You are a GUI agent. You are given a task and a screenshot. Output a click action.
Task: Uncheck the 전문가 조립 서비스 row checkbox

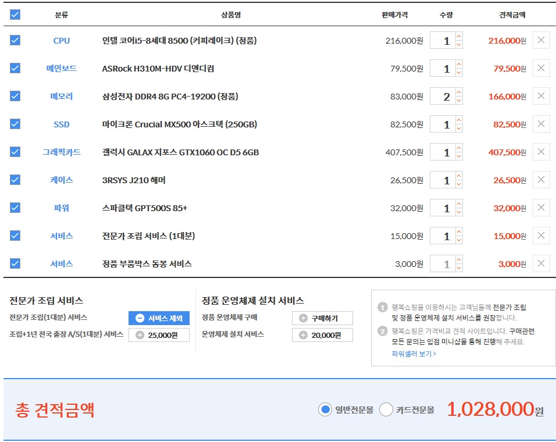(x=15, y=236)
